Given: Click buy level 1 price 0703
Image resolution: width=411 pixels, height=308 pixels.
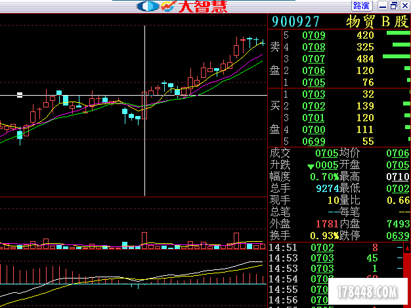Looking at the screenshot, I should click(x=313, y=94).
